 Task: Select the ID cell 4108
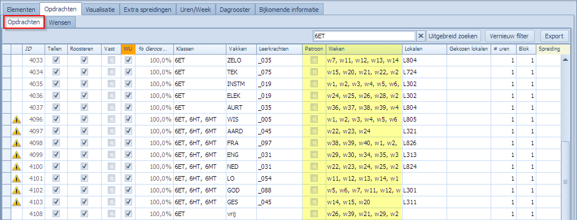[34, 214]
